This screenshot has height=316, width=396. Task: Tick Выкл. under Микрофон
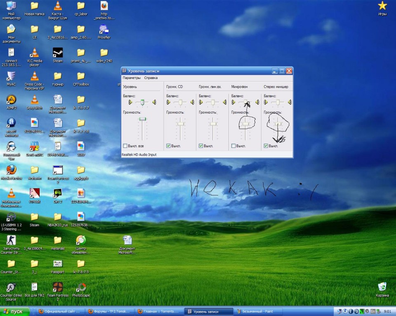[x=233, y=146]
